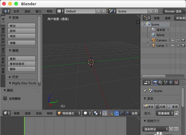
Task: Open the Image Editor display dropdown
Action: coord(165,113)
